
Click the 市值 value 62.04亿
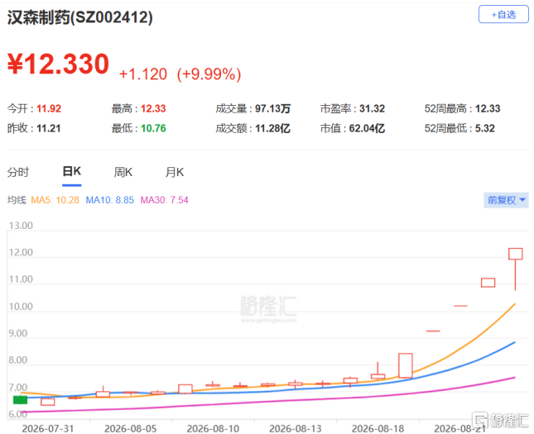[367, 128]
